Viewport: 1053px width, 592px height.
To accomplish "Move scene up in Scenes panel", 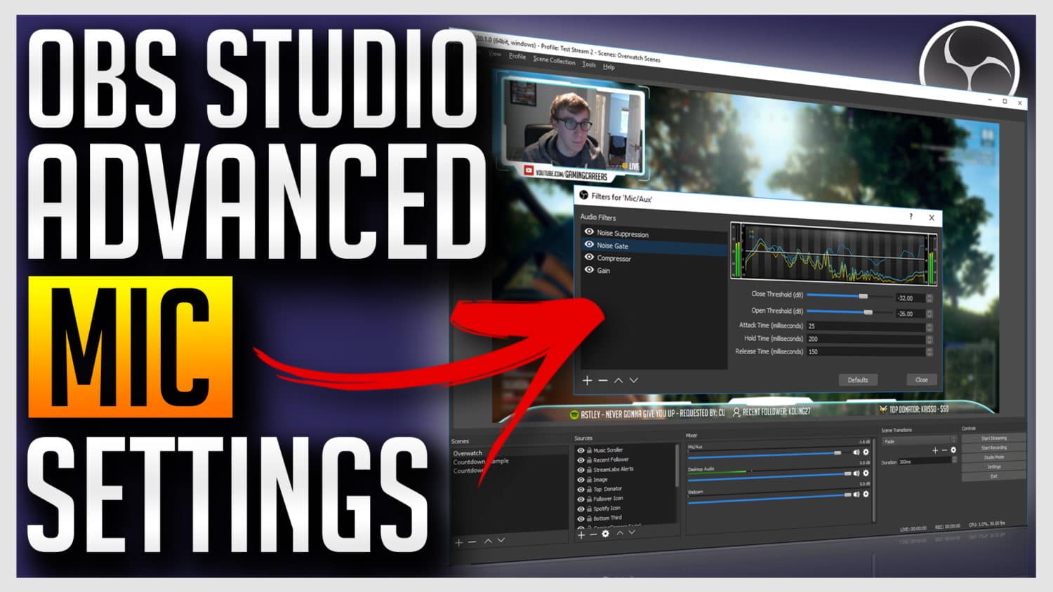I will [488, 541].
